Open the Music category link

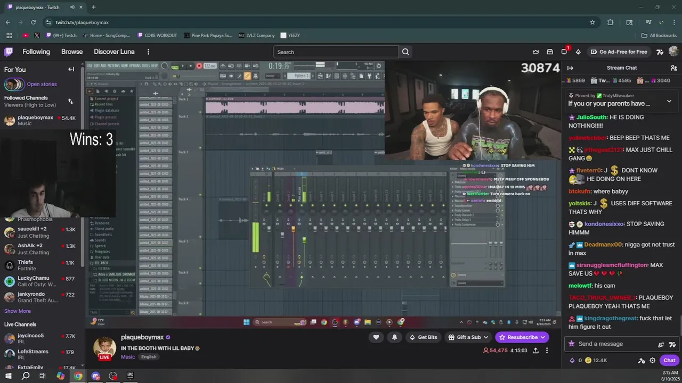coord(128,357)
